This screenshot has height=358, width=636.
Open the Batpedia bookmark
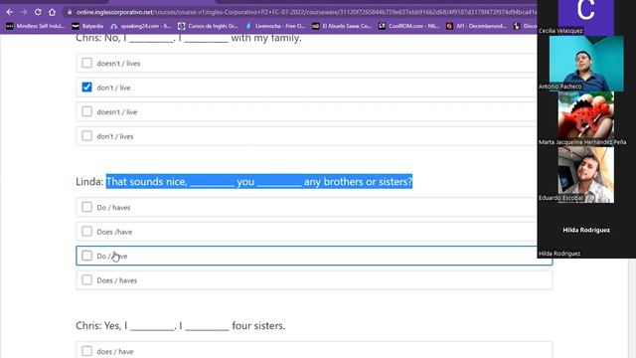(x=87, y=26)
